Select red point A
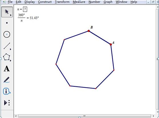The height and width of the screenshot is (118, 159). (x=111, y=44)
